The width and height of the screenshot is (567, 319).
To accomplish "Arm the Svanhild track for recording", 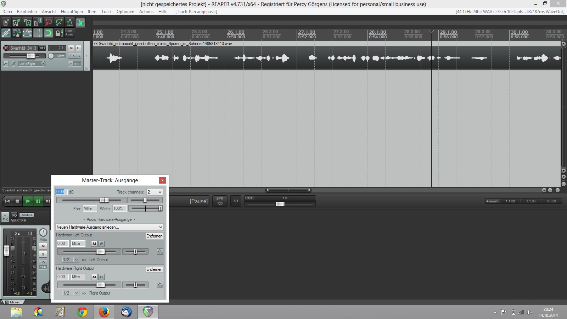I will [x=6, y=48].
